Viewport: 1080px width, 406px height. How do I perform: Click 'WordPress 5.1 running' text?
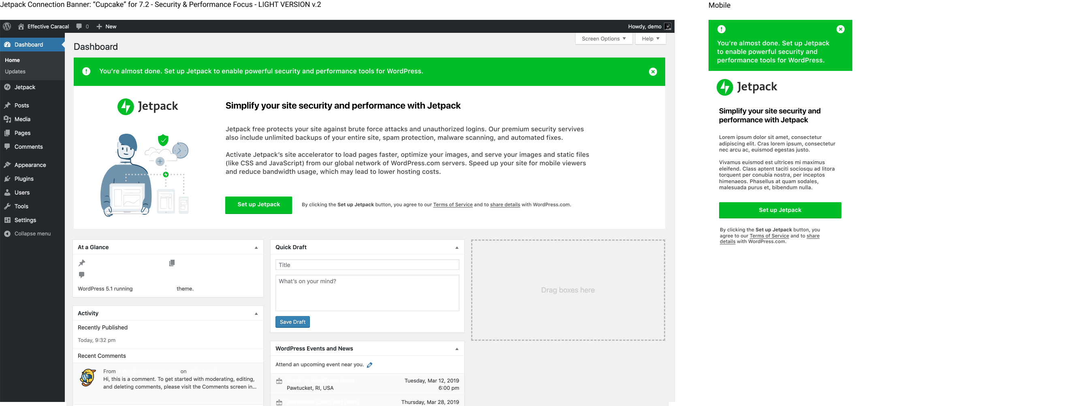pos(105,288)
